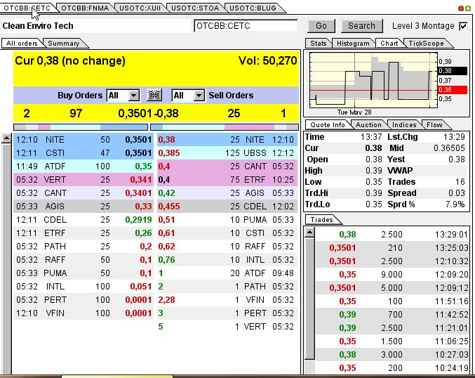Select ETRF sell order 75 shares
Screen dimensions: 475x378
tap(227, 180)
